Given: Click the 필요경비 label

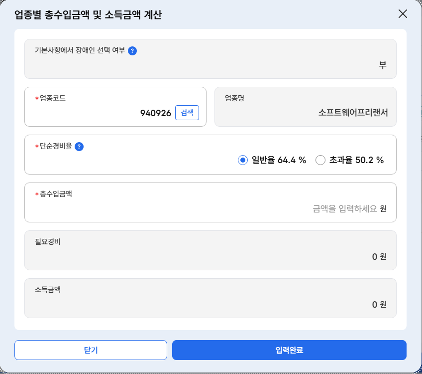Looking at the screenshot, I should click(x=48, y=241).
